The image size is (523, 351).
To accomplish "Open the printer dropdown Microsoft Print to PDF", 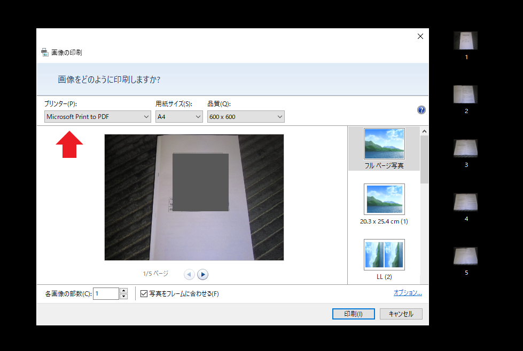I will pyautogui.click(x=97, y=117).
